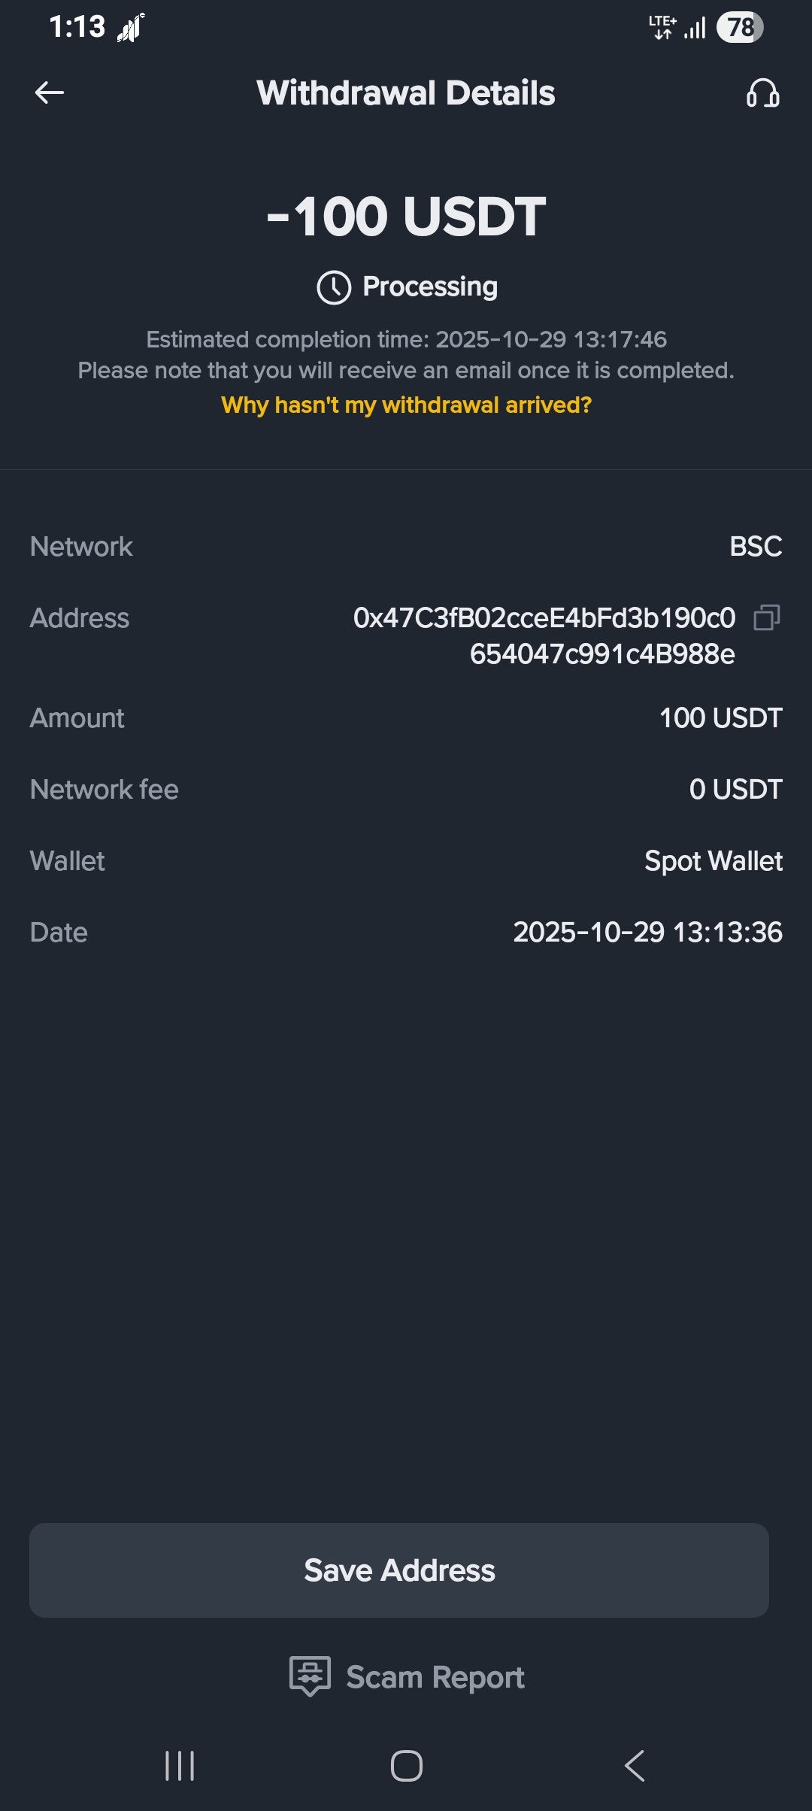Viewport: 812px width, 1811px height.
Task: Tap the Withdrawal Details title
Action: [406, 93]
